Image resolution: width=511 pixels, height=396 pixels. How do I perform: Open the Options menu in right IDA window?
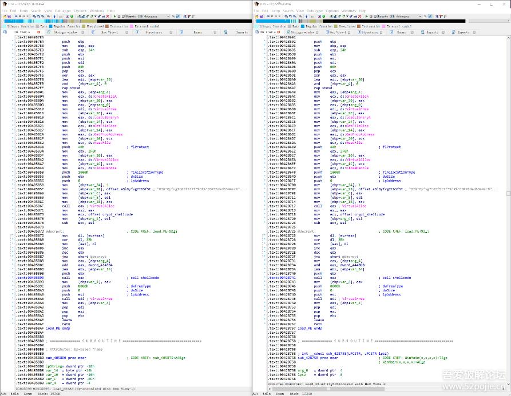[333, 11]
